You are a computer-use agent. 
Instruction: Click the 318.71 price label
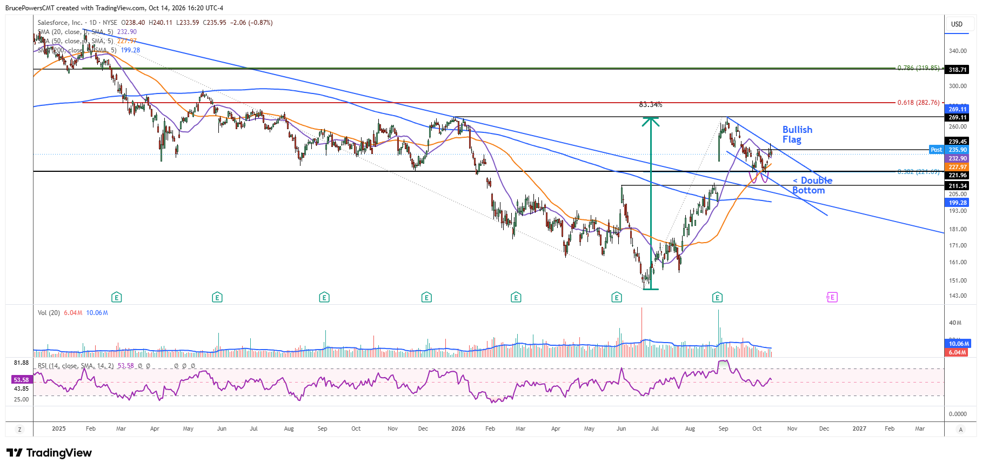click(957, 70)
